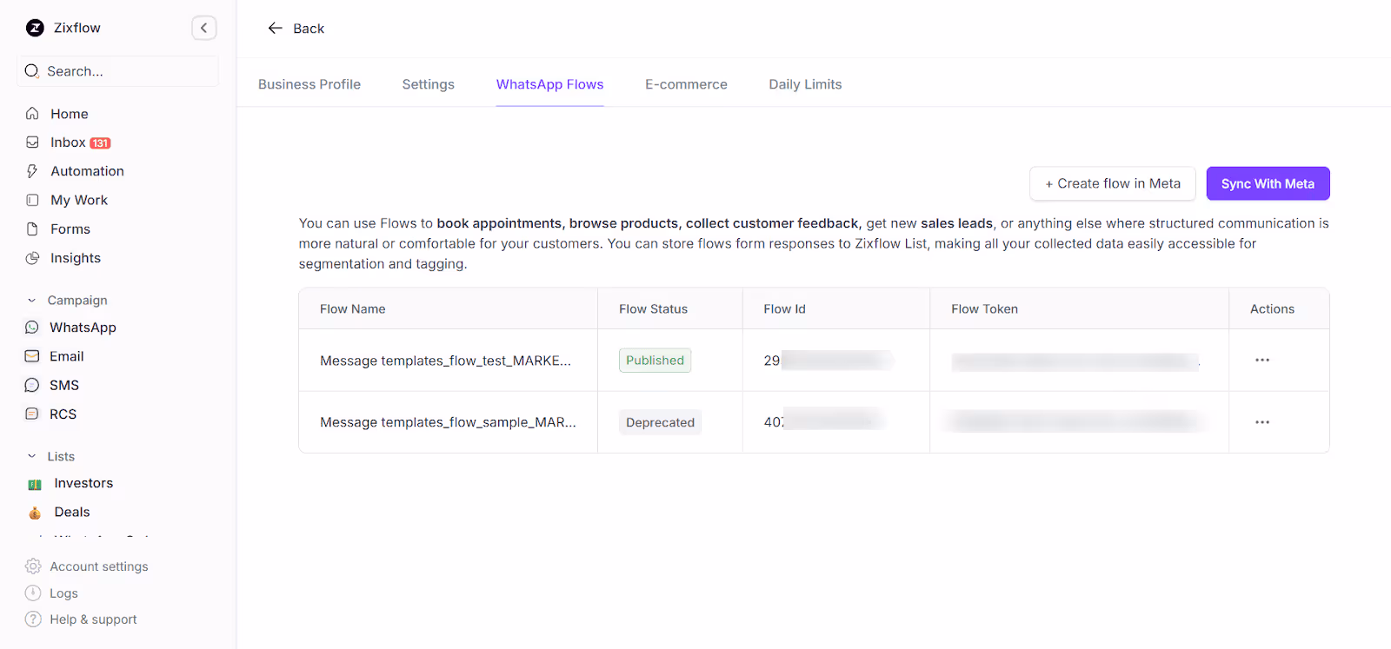Click the Flow Token column header
1391x649 pixels.
coord(984,309)
